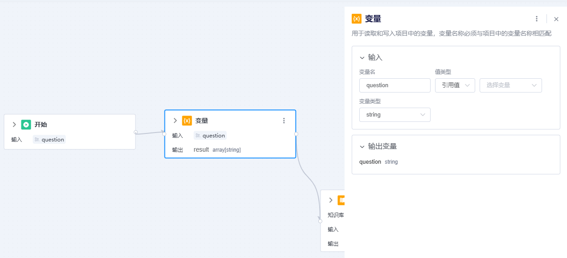Expand the knowledge base node chevron
The width and height of the screenshot is (567, 258).
pos(331,200)
